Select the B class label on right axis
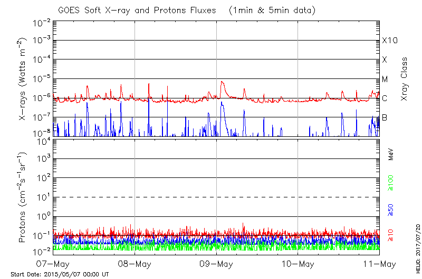 (385, 117)
